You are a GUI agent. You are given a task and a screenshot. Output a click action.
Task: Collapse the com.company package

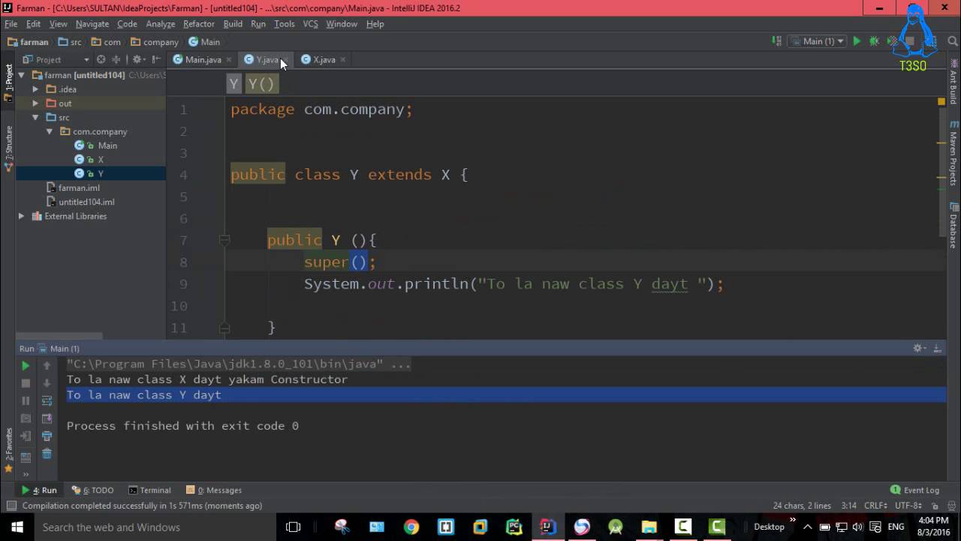(x=49, y=131)
